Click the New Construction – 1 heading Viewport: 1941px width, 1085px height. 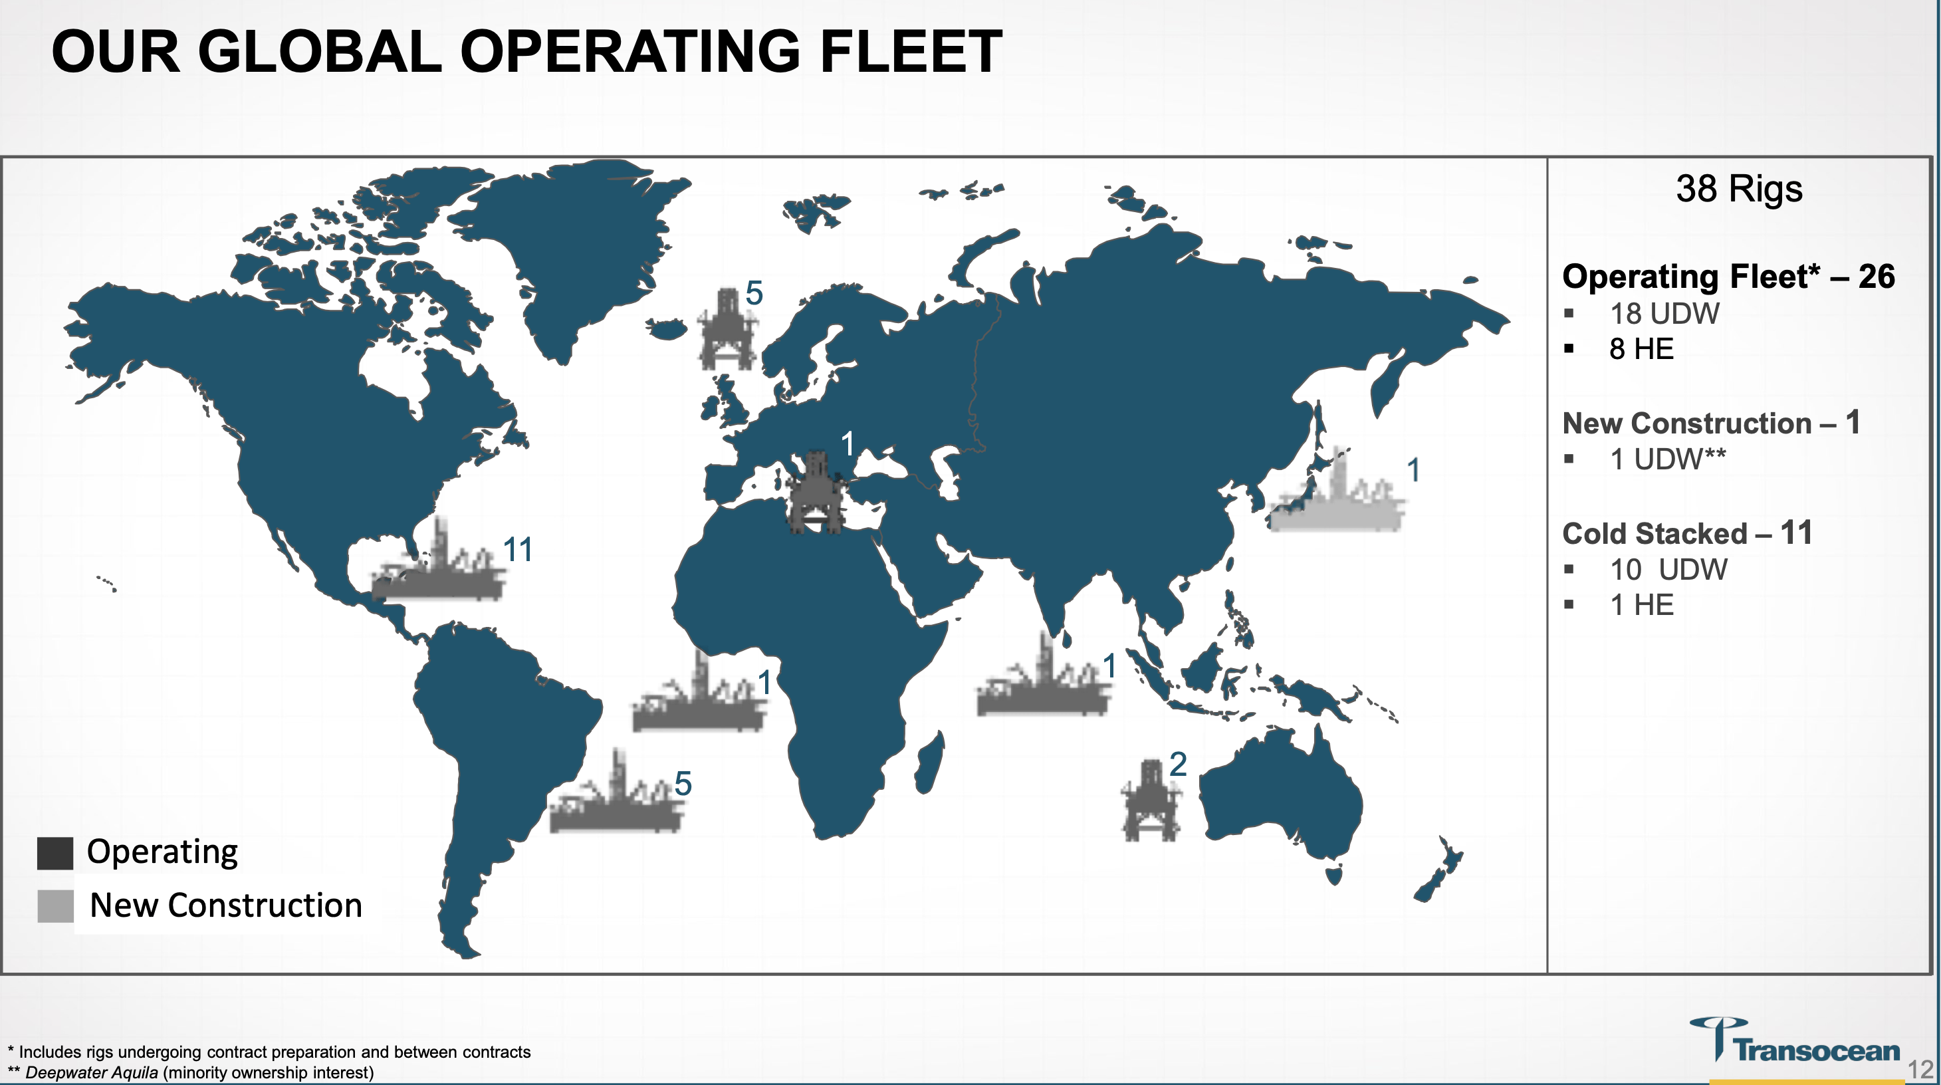point(1711,423)
